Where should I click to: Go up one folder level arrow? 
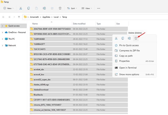[19, 17]
